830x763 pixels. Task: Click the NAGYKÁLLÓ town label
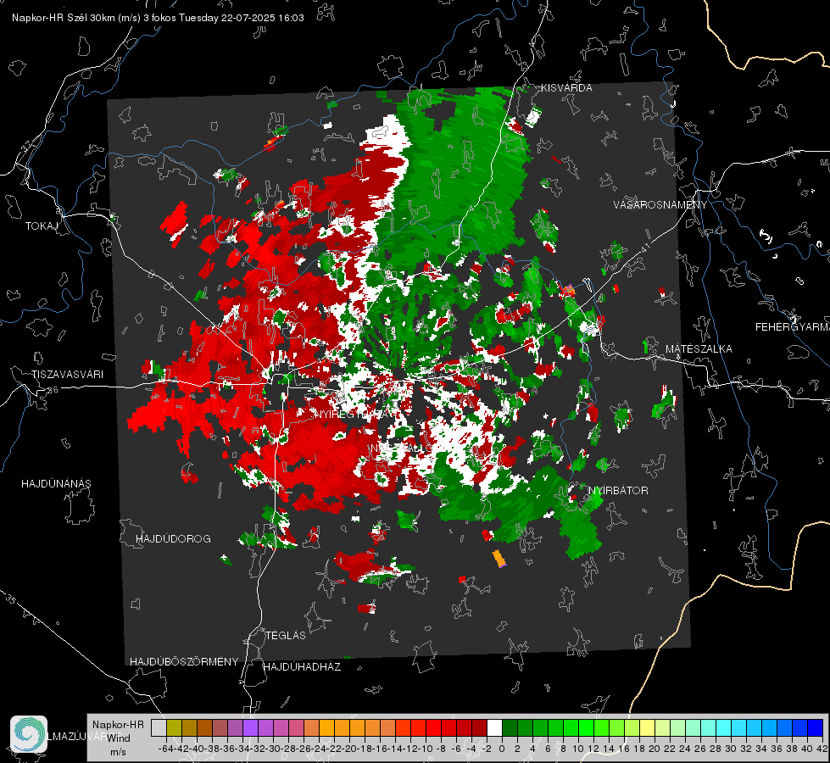(x=401, y=448)
